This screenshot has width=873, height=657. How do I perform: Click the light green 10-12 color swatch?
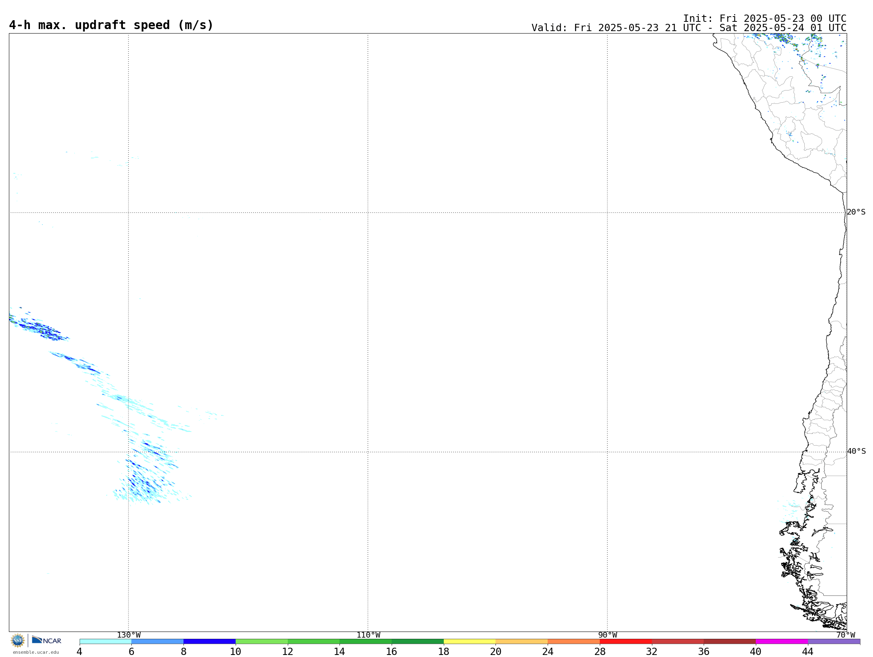(261, 642)
